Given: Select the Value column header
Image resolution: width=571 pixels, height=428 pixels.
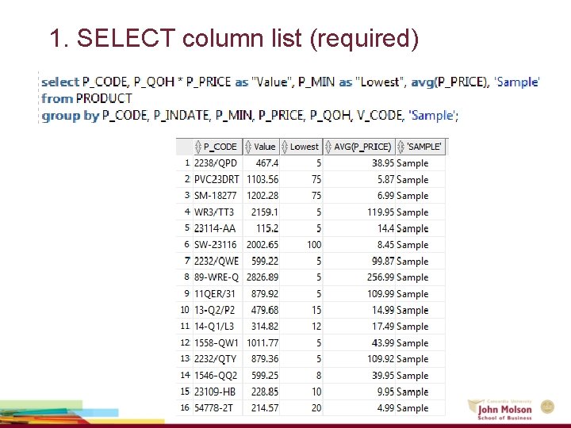Looking at the screenshot, I should click(x=262, y=147).
